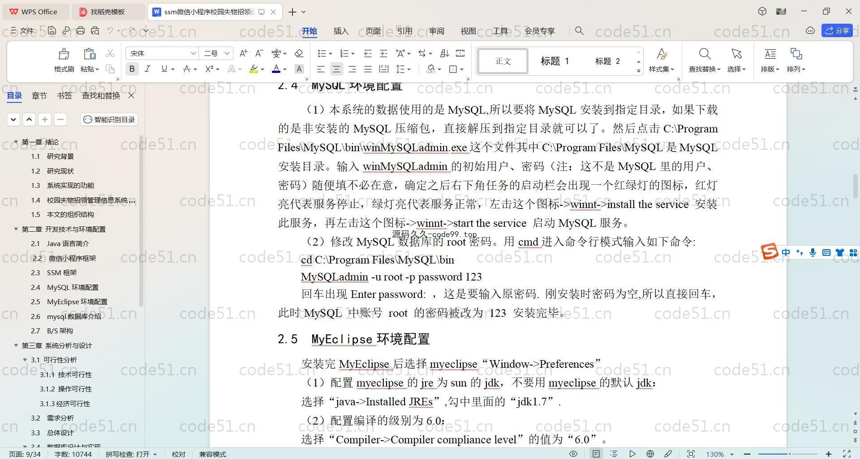Align text right
860x459 pixels.
[352, 69]
